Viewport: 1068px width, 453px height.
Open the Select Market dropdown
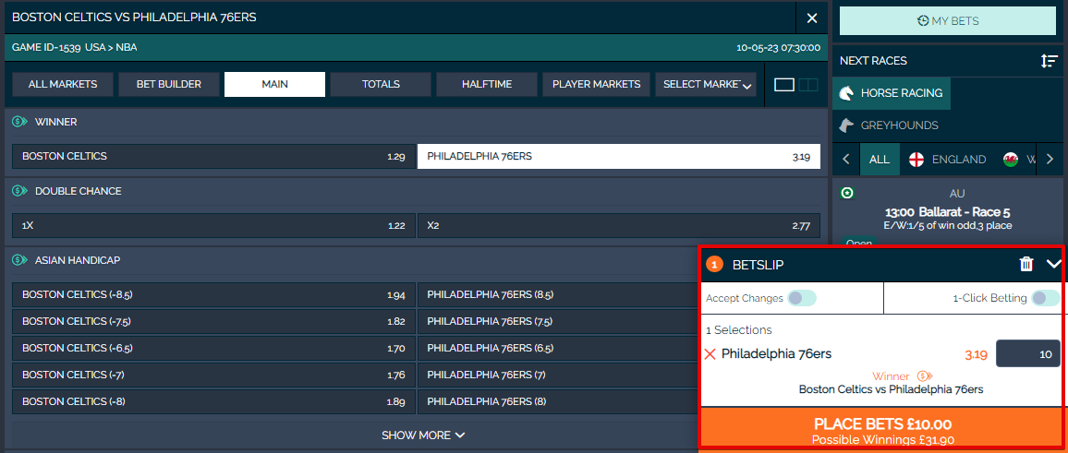706,84
